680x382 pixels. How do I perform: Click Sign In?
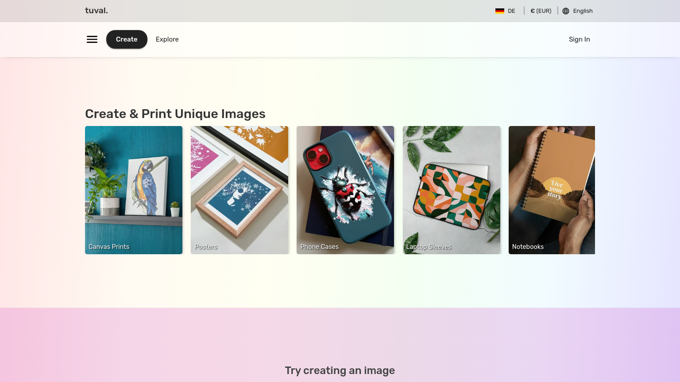pos(579,39)
